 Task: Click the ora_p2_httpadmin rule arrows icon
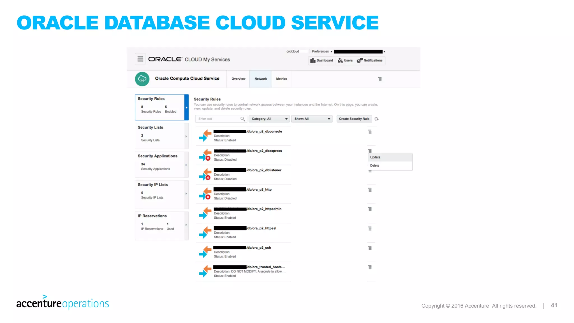(205, 213)
